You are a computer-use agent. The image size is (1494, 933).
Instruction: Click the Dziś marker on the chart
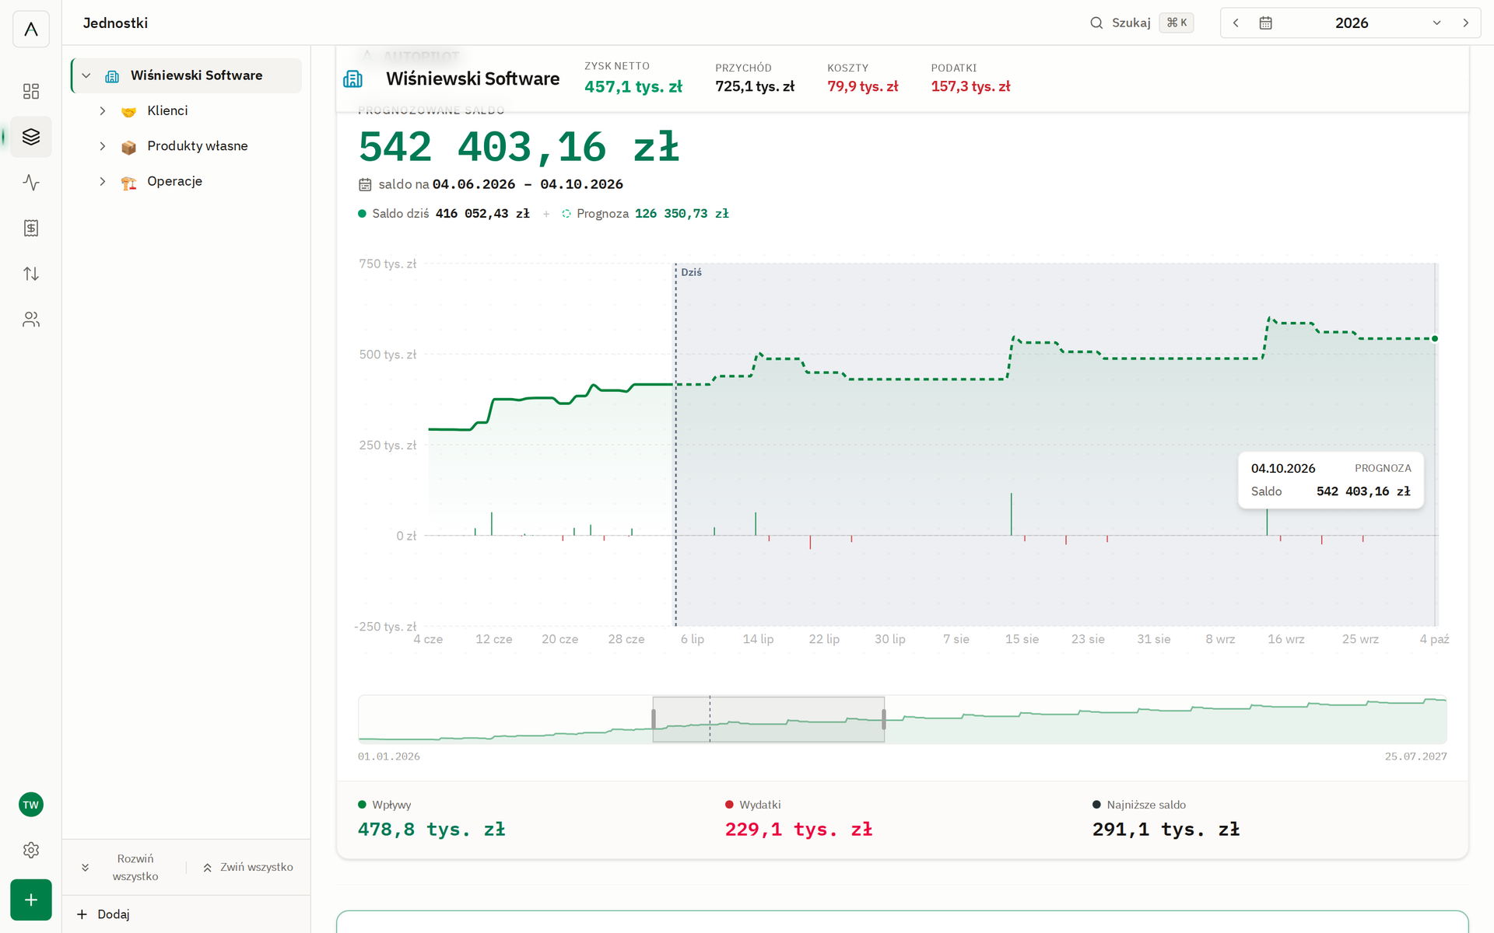pyautogui.click(x=691, y=272)
